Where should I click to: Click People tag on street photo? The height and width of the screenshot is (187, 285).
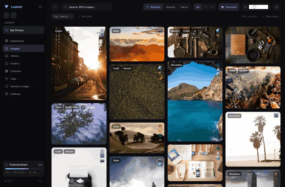(58, 31)
